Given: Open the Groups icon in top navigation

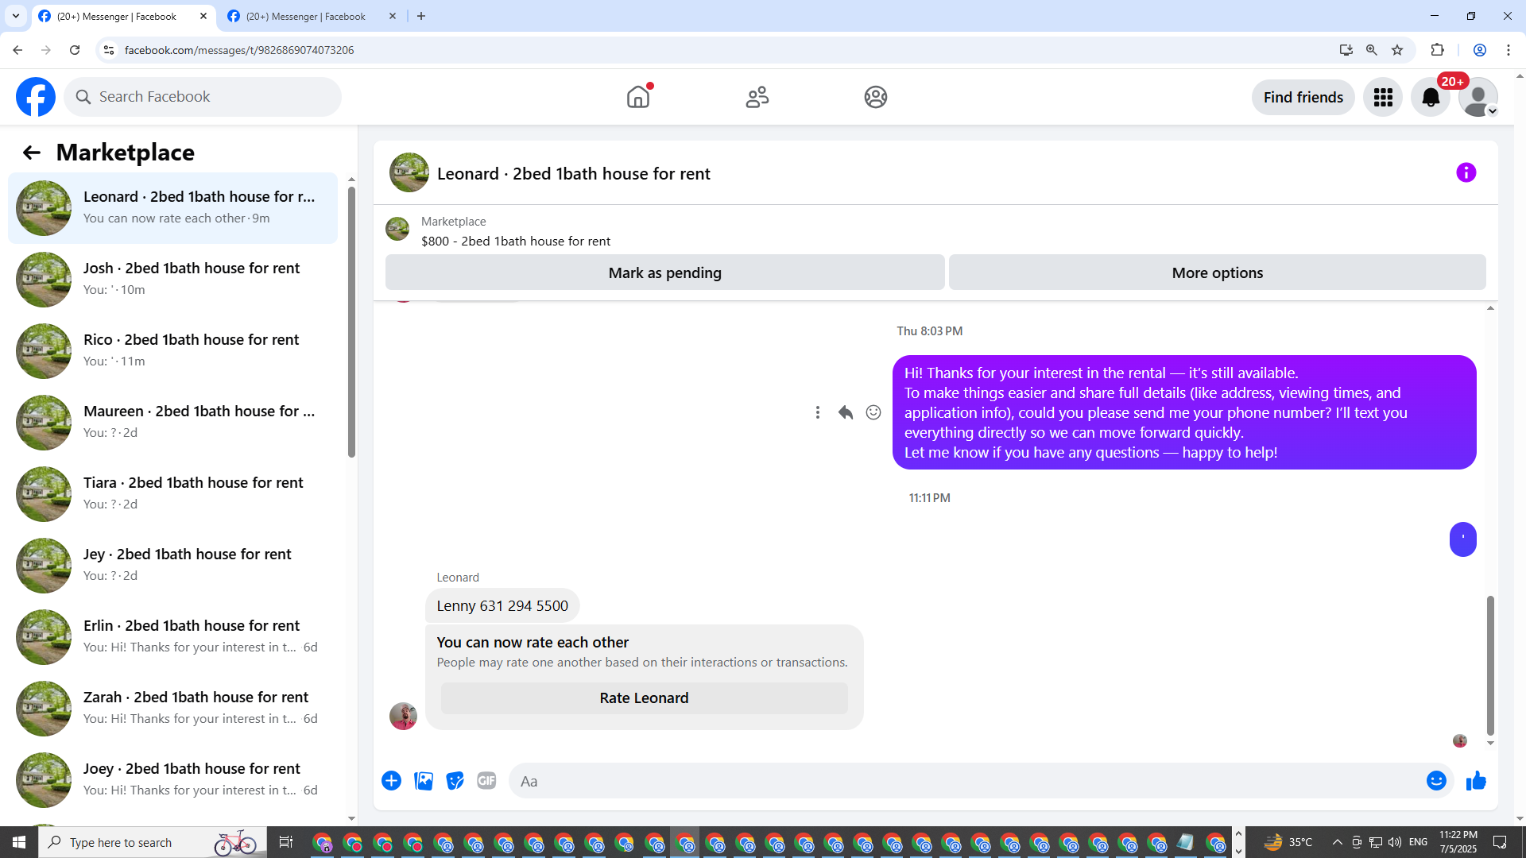Looking at the screenshot, I should click(x=875, y=97).
